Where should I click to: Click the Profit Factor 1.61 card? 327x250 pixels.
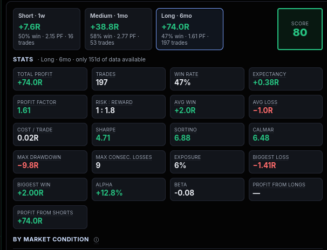pyautogui.click(x=50, y=107)
